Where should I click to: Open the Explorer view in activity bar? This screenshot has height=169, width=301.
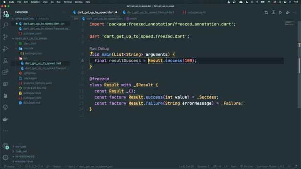click(x=5, y=14)
